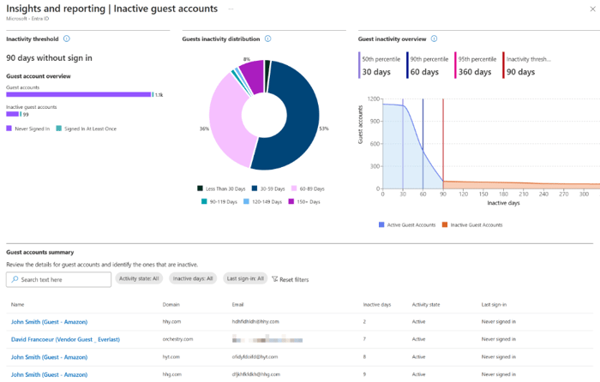Viewport: 600px width, 382px height.
Task: Click the orange inactive accounts area in chart
Action: pos(520,186)
